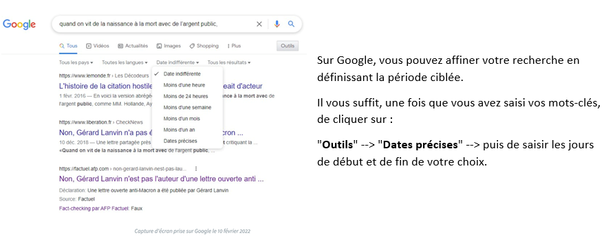The height and width of the screenshot is (252, 606).
Task: Open the Vidéos results tab
Action: click(98, 46)
